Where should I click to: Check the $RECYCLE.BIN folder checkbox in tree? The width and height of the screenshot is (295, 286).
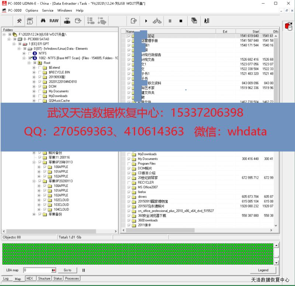tap(40, 72)
